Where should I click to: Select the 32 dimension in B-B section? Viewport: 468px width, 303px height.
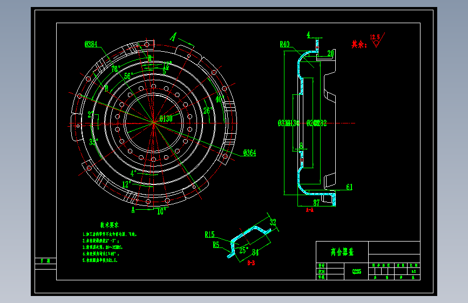[x=273, y=222]
